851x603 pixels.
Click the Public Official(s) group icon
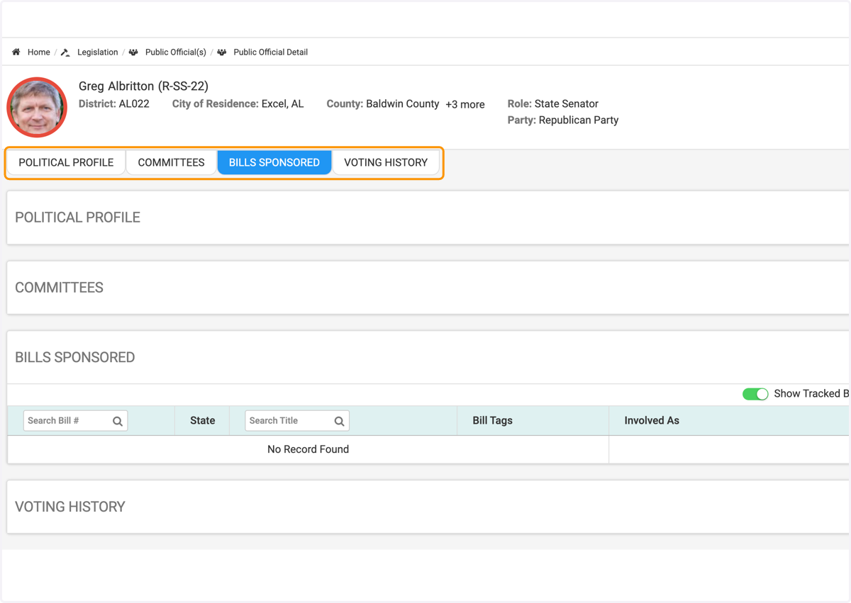point(133,52)
